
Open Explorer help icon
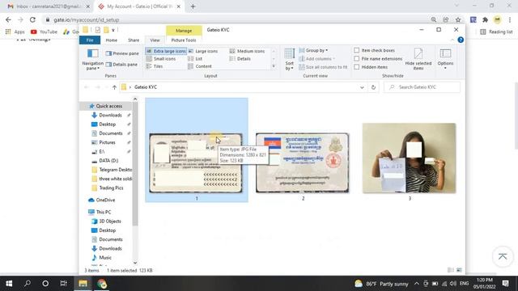[x=461, y=40]
